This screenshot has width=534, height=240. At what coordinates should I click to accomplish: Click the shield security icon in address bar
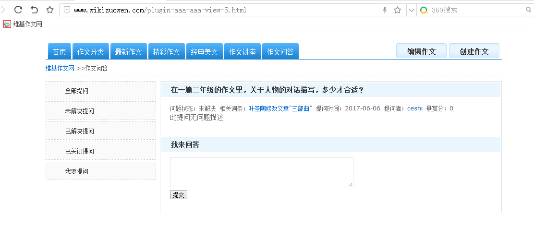tap(67, 10)
